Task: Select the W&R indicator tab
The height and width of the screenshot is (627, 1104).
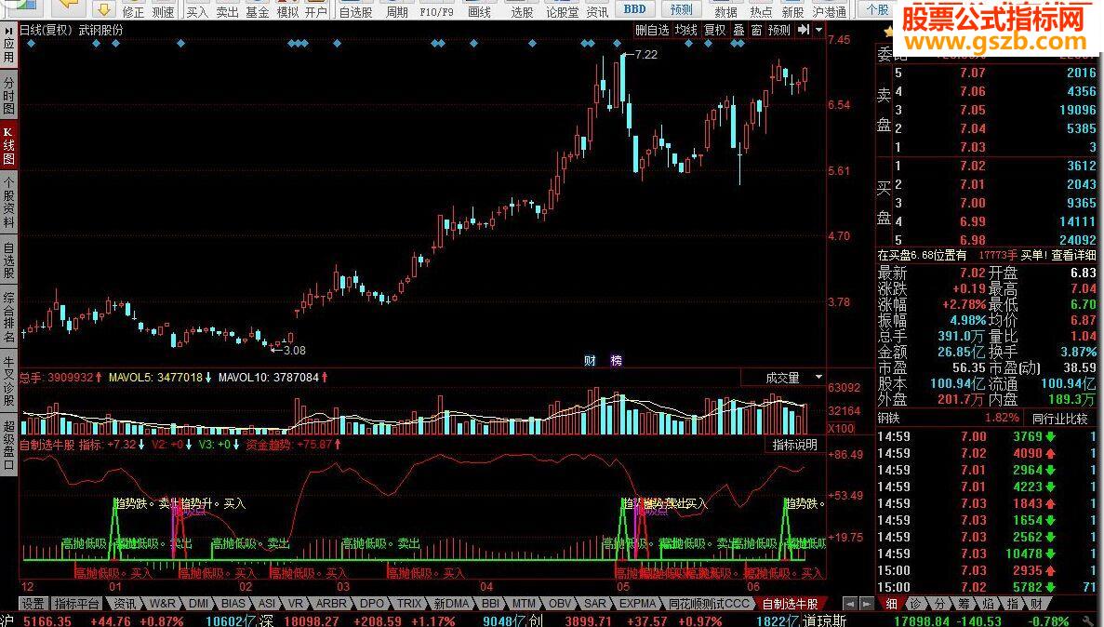Action: [x=162, y=604]
